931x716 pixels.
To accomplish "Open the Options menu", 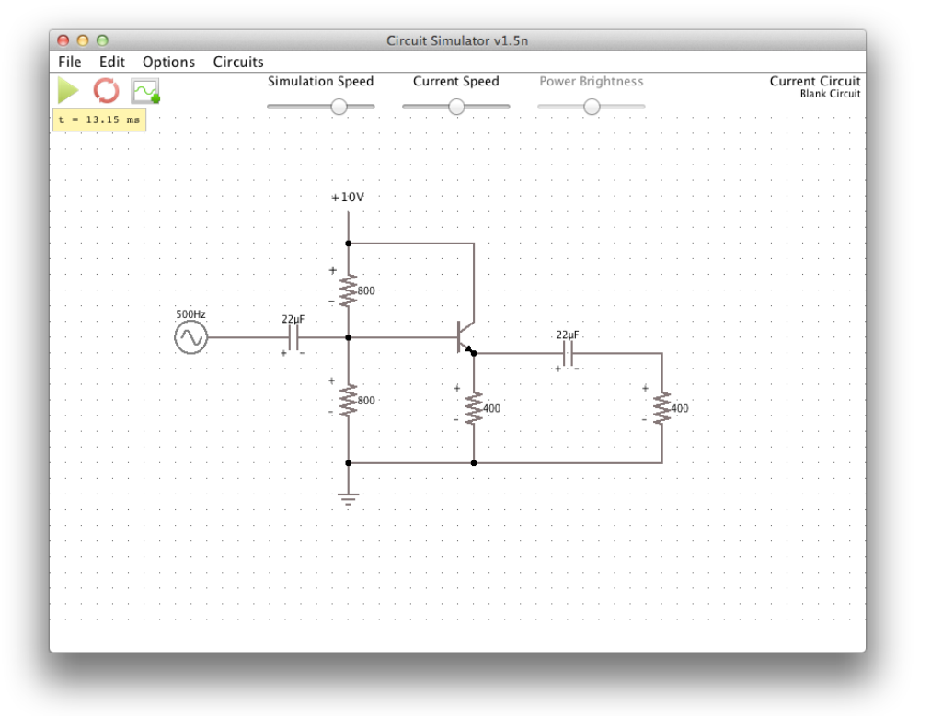I will [168, 62].
